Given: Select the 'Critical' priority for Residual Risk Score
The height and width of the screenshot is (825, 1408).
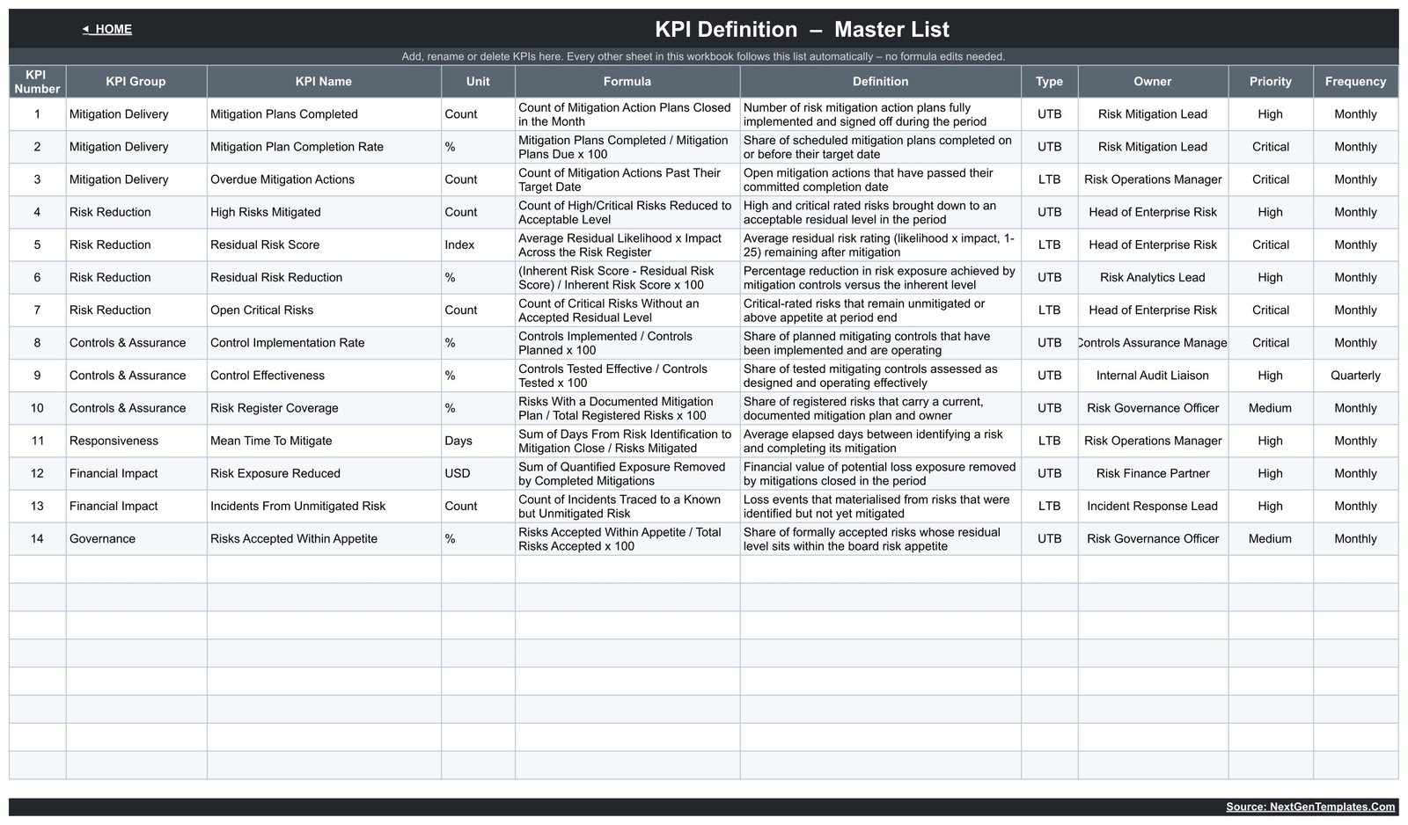Looking at the screenshot, I should click(1271, 245).
